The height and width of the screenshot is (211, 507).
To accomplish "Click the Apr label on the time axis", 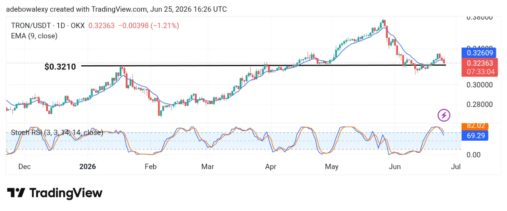I will point(271,166).
